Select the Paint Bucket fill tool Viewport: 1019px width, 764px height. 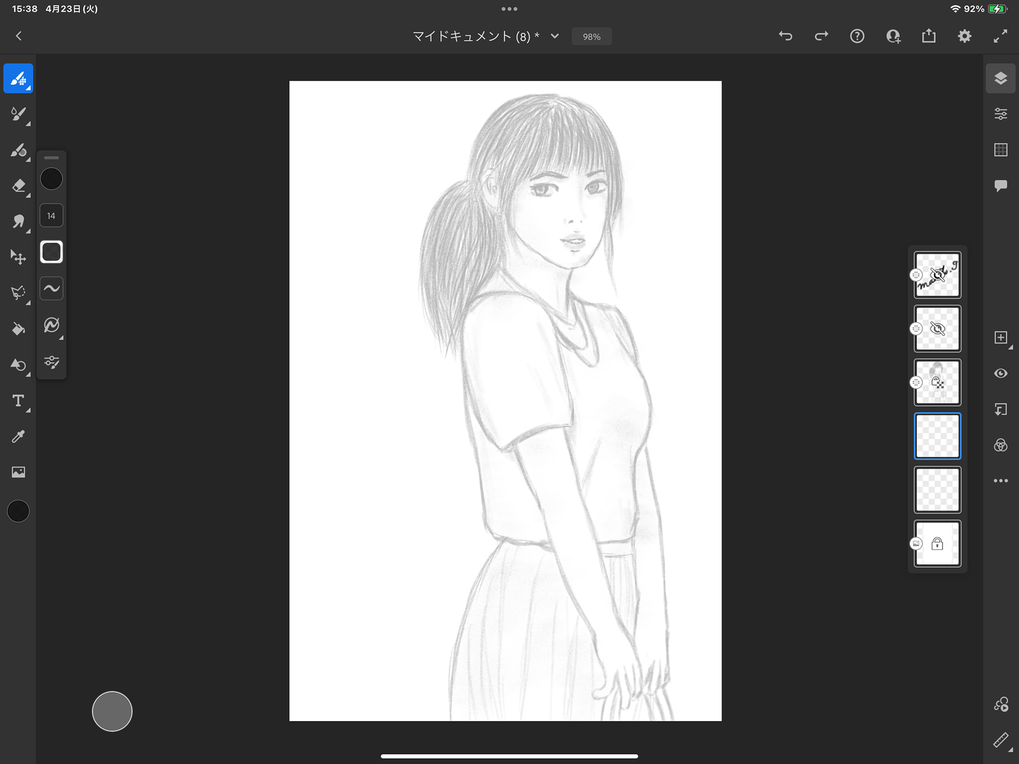pyautogui.click(x=19, y=329)
